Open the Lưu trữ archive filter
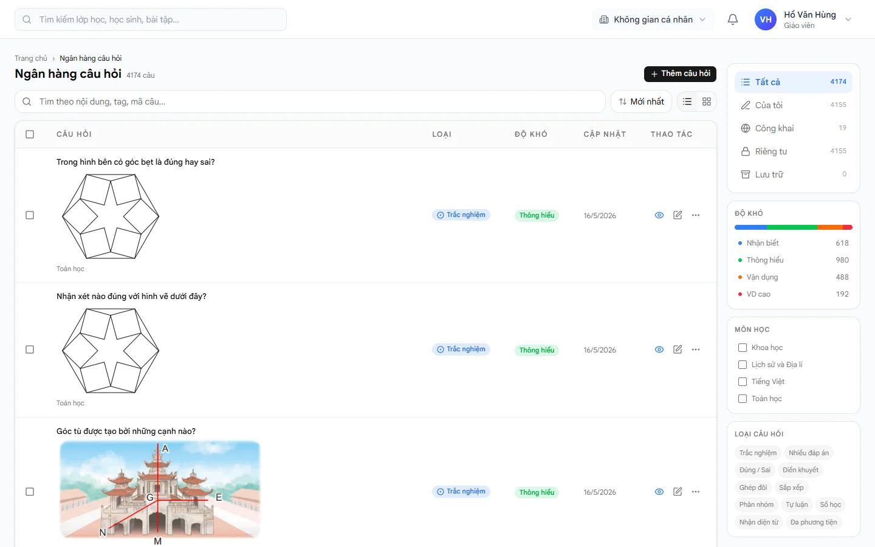 click(794, 174)
